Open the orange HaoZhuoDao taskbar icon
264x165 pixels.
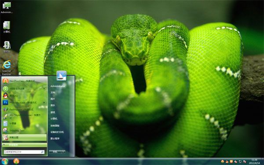[16, 161]
